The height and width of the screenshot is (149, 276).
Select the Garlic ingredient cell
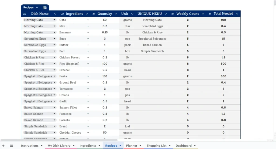pyautogui.click(x=74, y=101)
